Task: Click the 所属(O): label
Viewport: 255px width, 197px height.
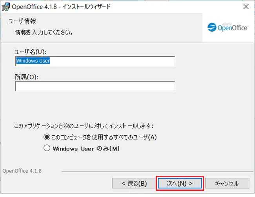Action: pos(27,77)
